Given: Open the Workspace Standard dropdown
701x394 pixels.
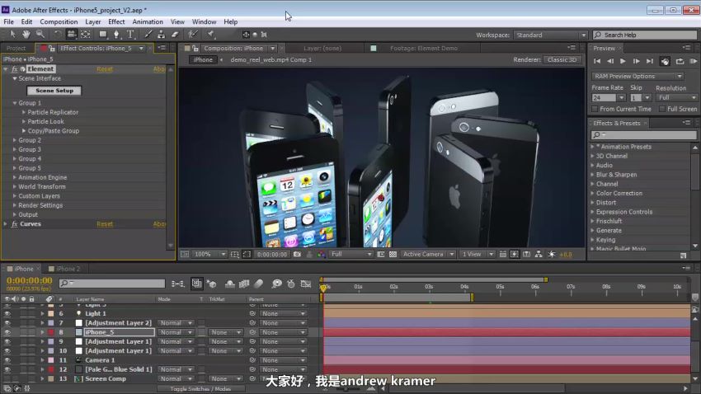Looking at the screenshot, I should point(550,35).
